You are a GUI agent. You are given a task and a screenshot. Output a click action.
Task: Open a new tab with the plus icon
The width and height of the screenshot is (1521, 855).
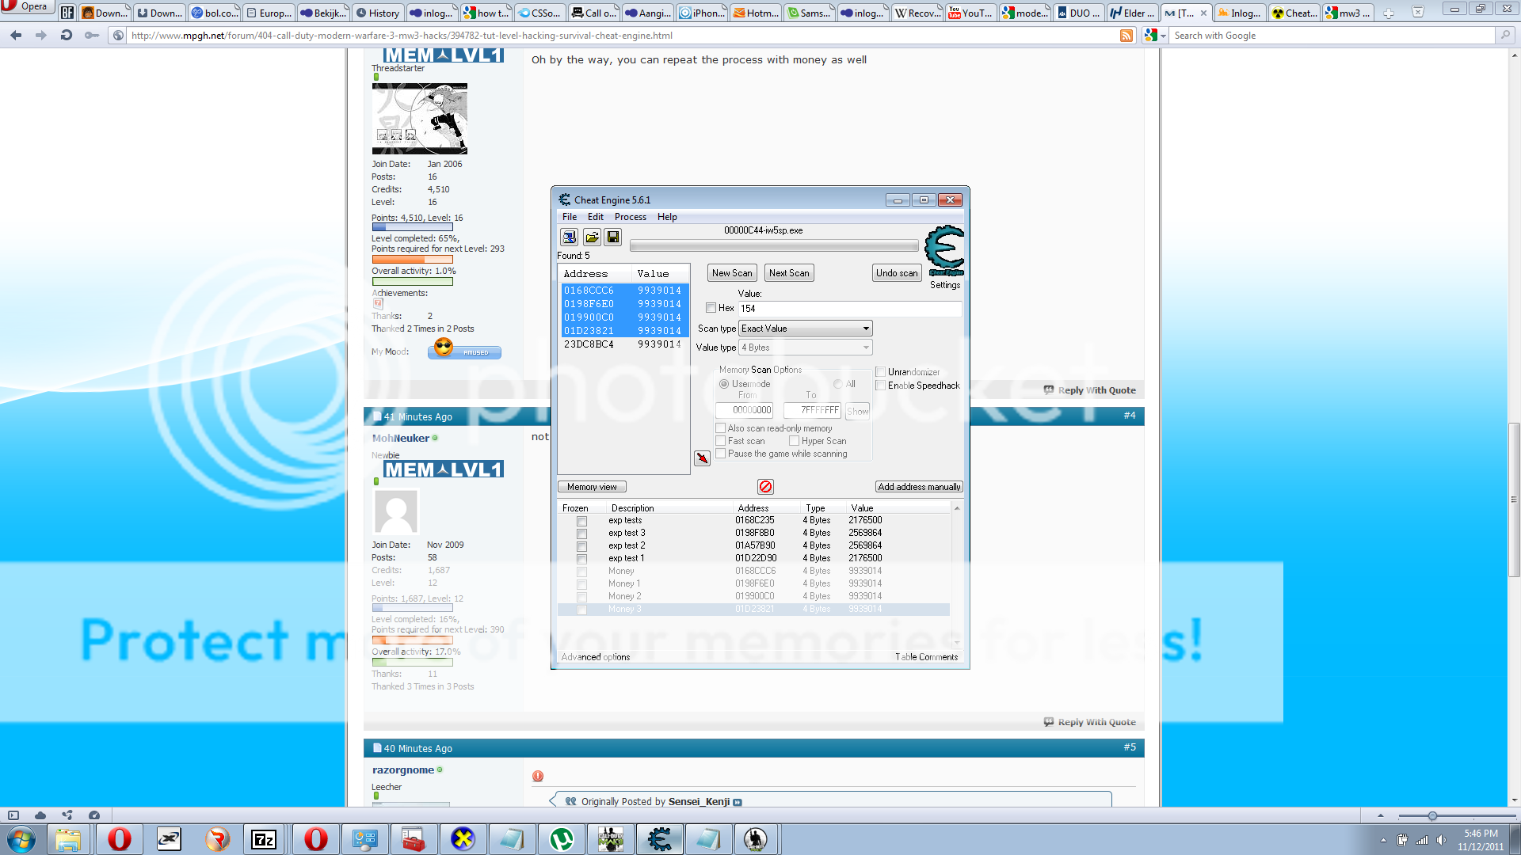(1388, 13)
